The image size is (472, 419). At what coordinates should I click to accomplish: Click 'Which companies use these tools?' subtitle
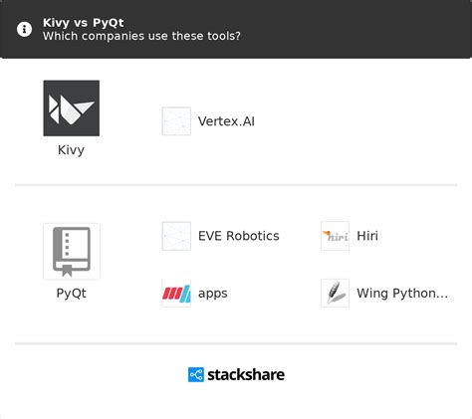141,36
